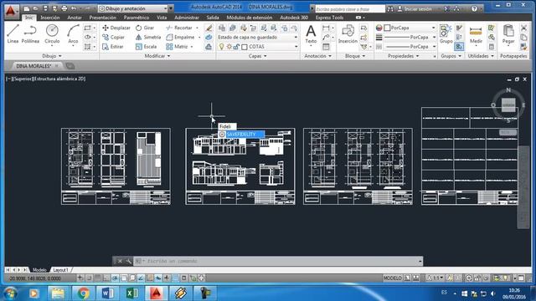The height and width of the screenshot is (301, 536).
Task: Click the table icon in Anotación panel
Action: (326, 47)
